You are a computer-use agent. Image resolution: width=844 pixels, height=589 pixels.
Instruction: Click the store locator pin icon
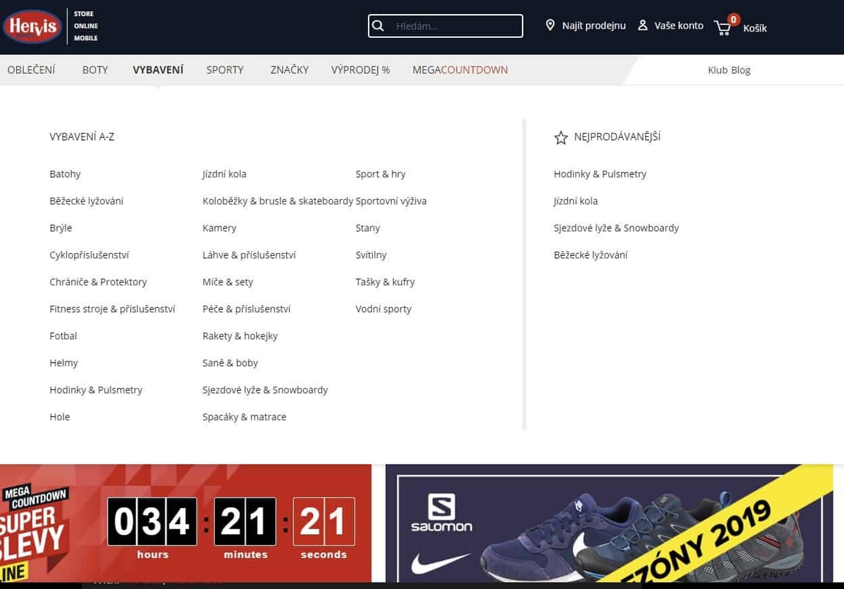(x=550, y=25)
